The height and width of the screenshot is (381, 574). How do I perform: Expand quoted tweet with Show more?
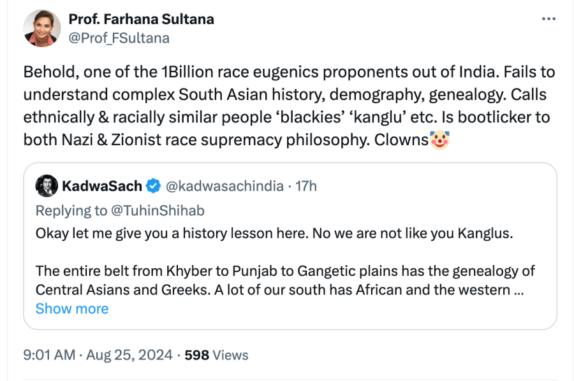point(72,308)
